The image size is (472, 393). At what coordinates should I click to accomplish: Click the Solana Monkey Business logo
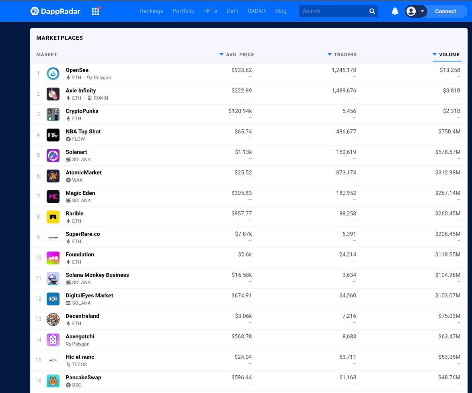point(53,278)
